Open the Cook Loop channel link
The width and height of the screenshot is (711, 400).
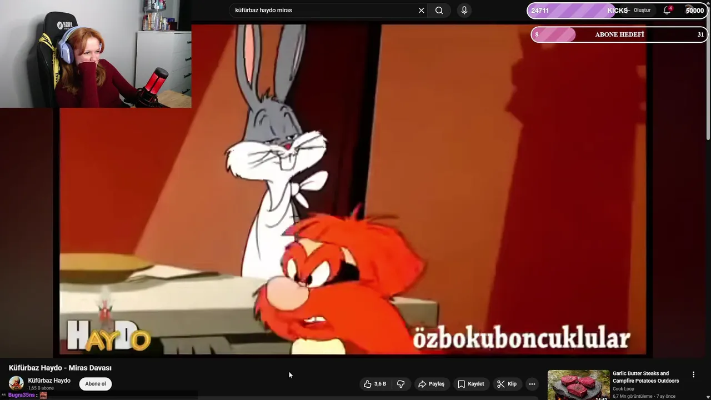coord(623,389)
